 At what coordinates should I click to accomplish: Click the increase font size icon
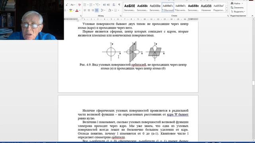pyautogui.click(x=67, y=5)
